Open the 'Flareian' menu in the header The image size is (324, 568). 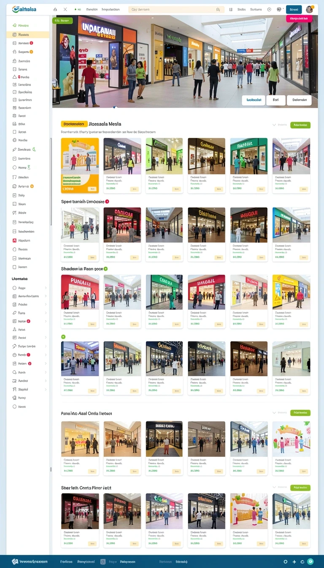92,9
